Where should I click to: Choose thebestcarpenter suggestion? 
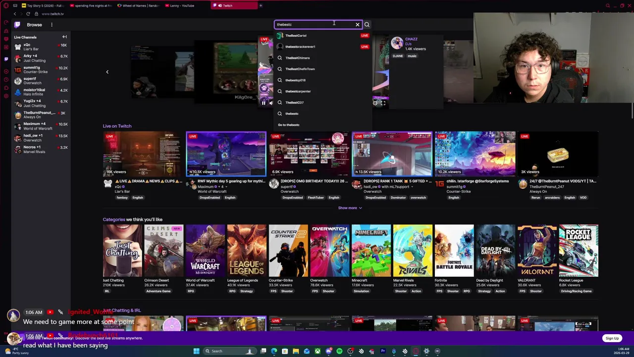[x=323, y=91]
